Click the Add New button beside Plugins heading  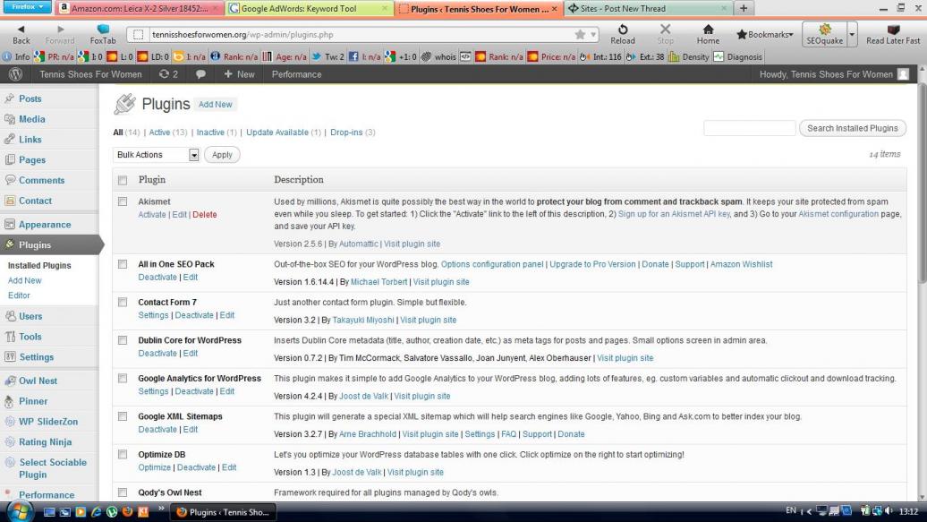(x=215, y=105)
